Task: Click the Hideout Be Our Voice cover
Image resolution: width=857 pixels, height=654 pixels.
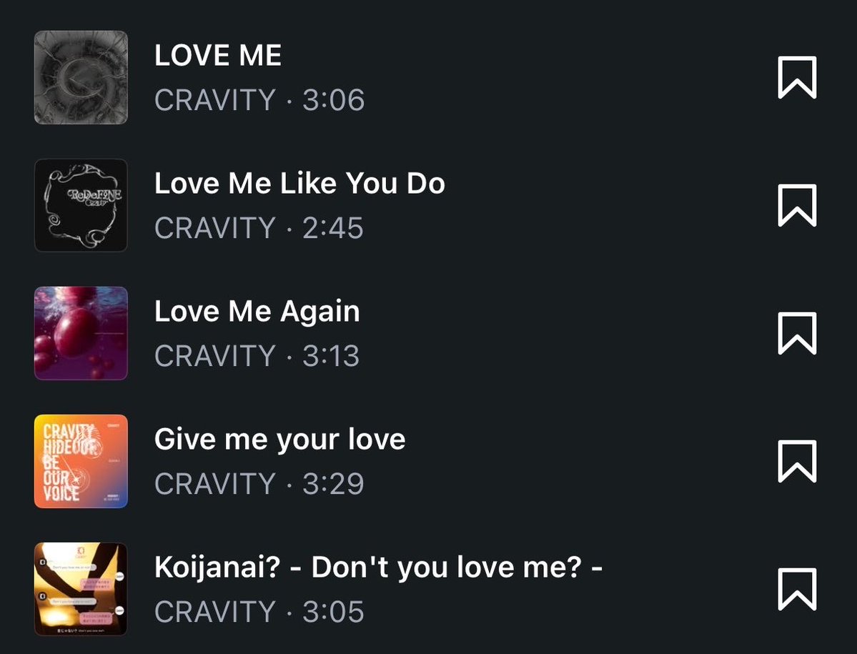Action: click(x=81, y=461)
